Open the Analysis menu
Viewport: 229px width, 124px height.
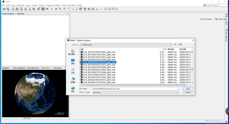tap(20, 5)
